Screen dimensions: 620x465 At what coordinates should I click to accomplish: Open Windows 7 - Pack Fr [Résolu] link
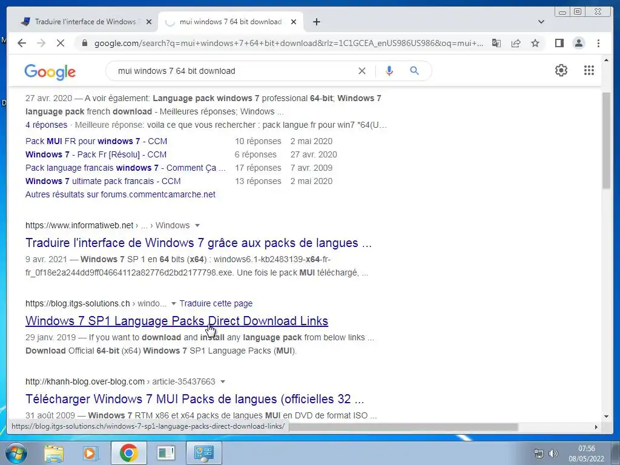96,154
